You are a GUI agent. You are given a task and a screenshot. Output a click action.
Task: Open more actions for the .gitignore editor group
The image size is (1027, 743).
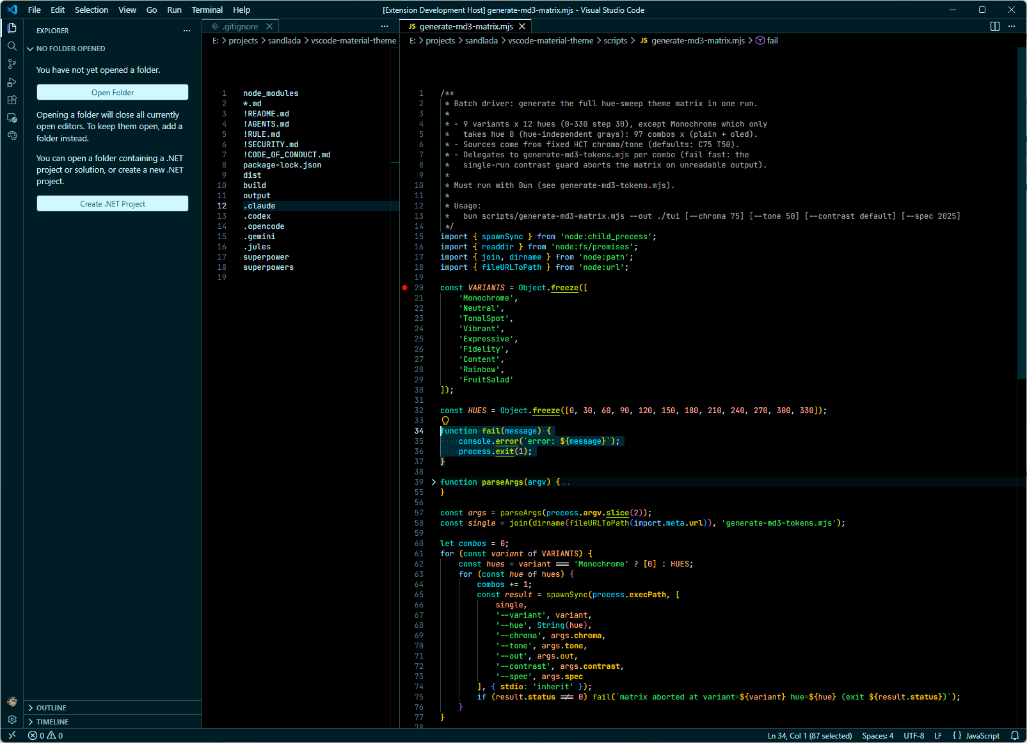385,26
